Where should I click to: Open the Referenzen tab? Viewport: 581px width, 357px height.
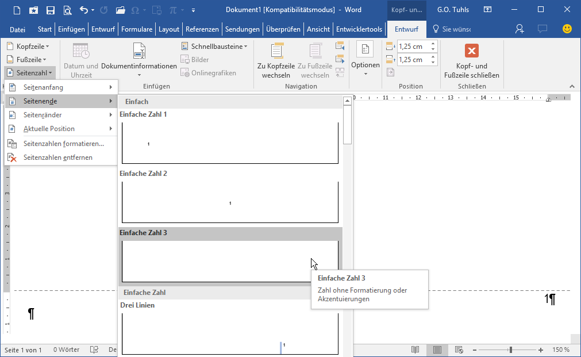pyautogui.click(x=202, y=29)
